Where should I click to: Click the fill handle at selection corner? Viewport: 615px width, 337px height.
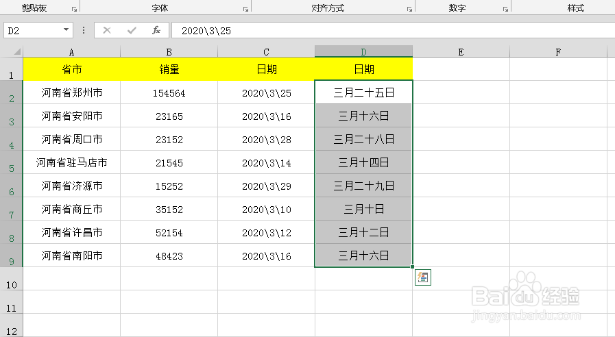click(x=412, y=267)
